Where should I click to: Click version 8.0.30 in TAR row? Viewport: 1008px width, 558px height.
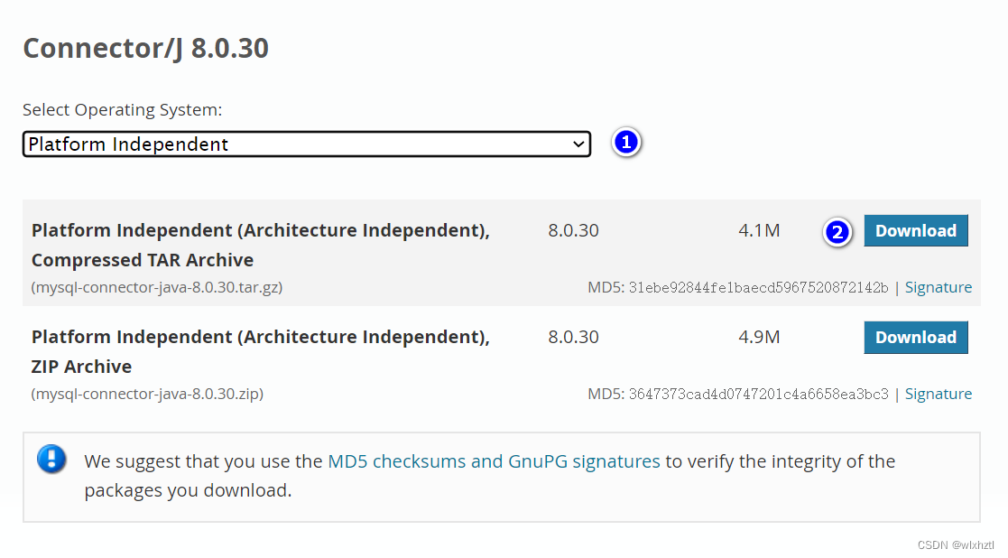click(x=573, y=231)
